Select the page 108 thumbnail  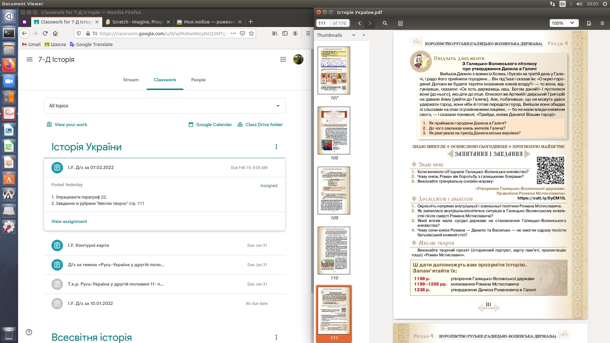[x=334, y=131]
